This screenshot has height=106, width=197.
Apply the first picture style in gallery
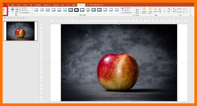[x=36, y=10]
